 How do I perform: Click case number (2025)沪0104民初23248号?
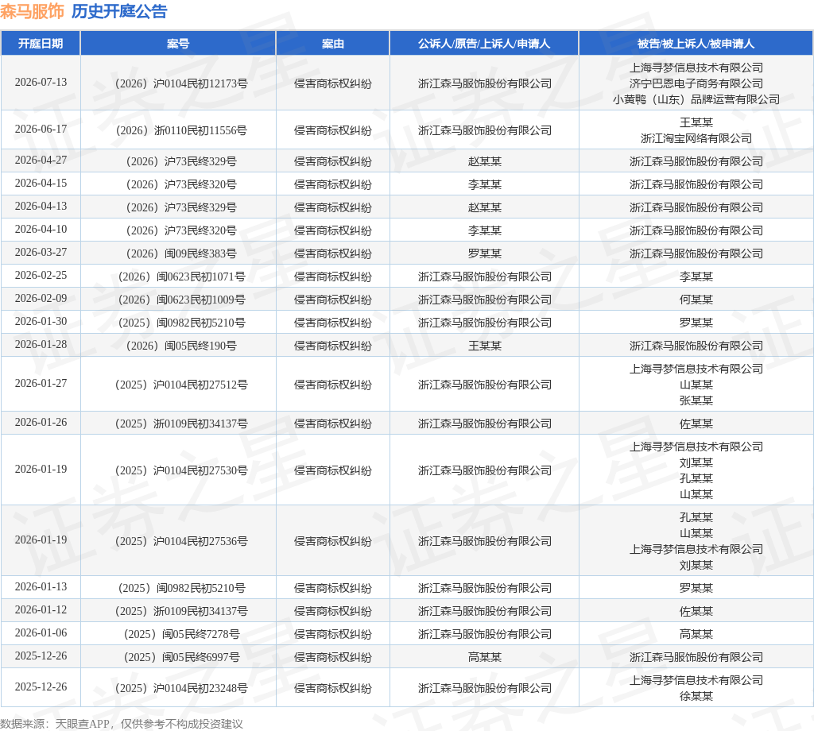(x=181, y=688)
